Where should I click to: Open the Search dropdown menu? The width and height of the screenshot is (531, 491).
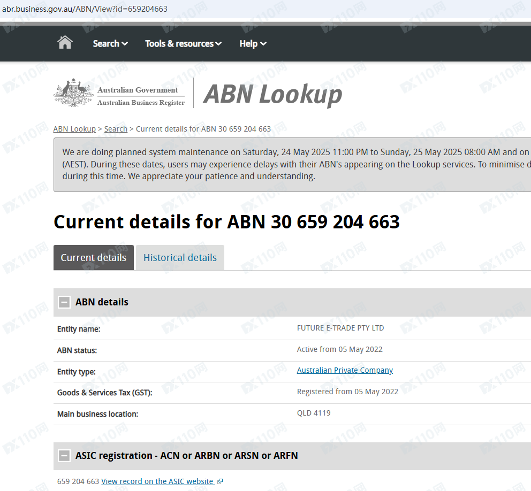(x=110, y=44)
